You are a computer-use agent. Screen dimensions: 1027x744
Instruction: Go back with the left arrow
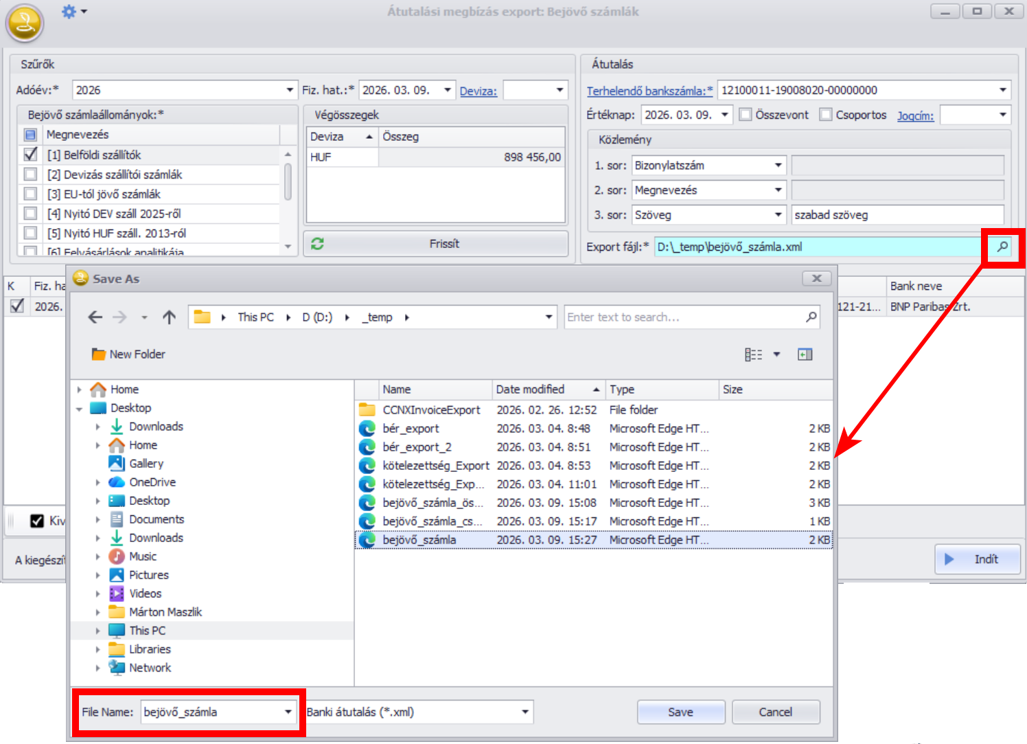coord(95,317)
